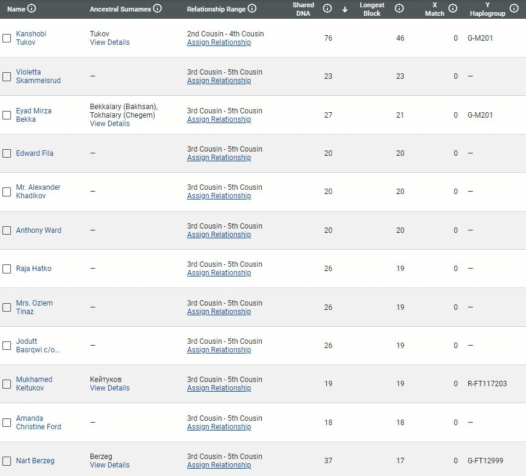Click the Shared DNA info icon
This screenshot has width=526, height=476.
pyautogui.click(x=327, y=9)
